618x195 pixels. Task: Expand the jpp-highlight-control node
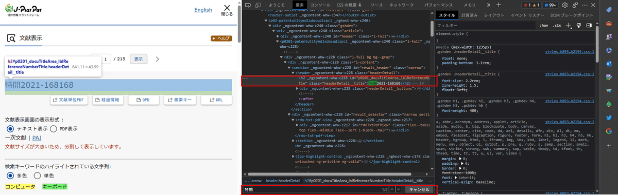294,156
